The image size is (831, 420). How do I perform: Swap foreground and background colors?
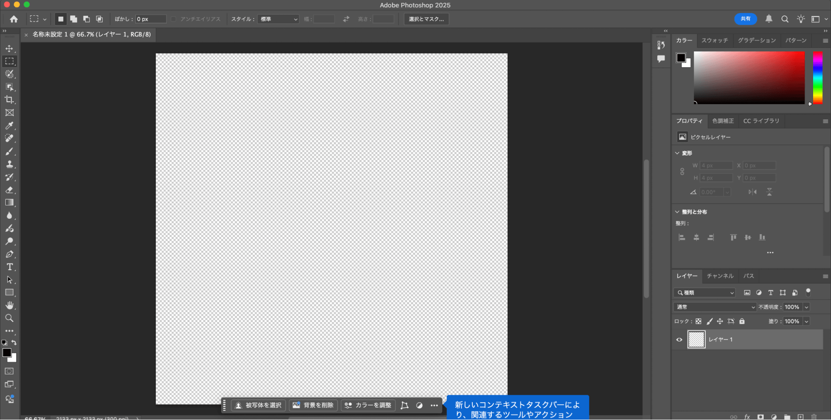(14, 343)
